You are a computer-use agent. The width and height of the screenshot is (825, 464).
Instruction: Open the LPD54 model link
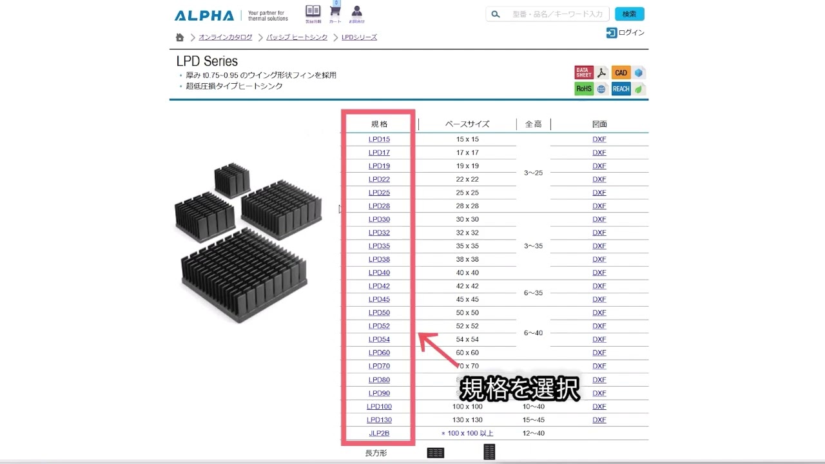pos(379,340)
